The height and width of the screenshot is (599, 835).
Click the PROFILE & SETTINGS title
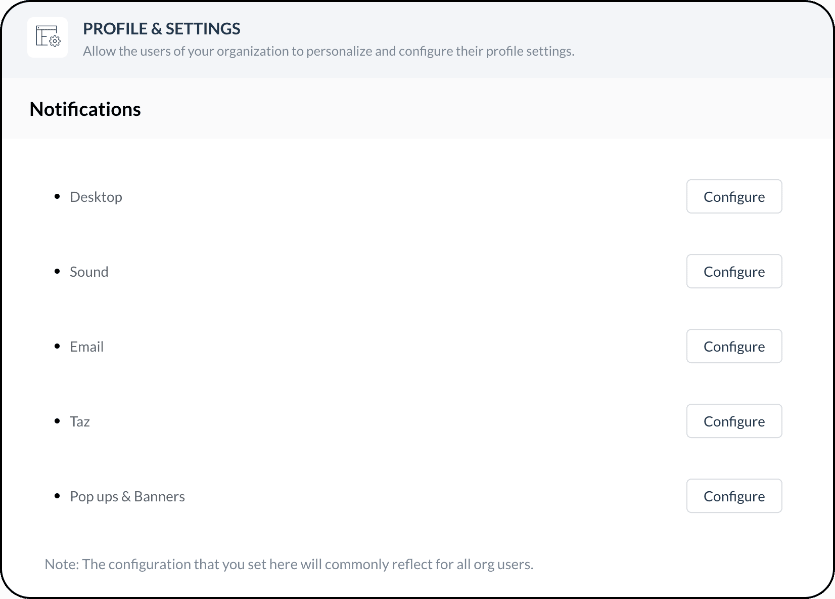click(162, 29)
